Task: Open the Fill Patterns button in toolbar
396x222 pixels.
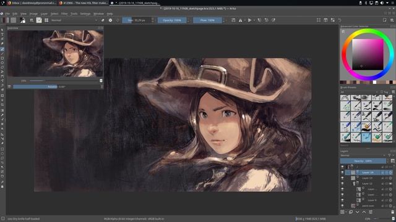Action: 14,20
